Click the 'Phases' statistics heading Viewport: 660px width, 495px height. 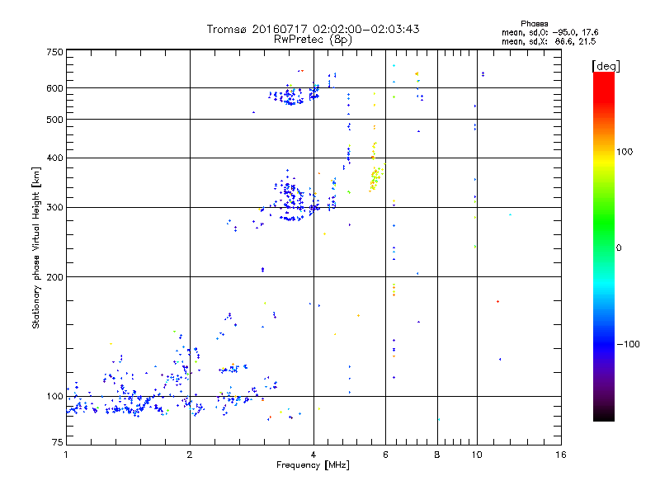(x=534, y=24)
